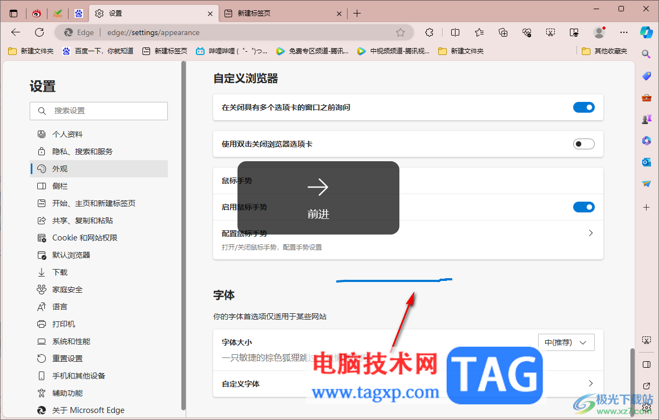The height and width of the screenshot is (420, 659).
Task: Open the Games icon in the sidebar
Action: (646, 119)
